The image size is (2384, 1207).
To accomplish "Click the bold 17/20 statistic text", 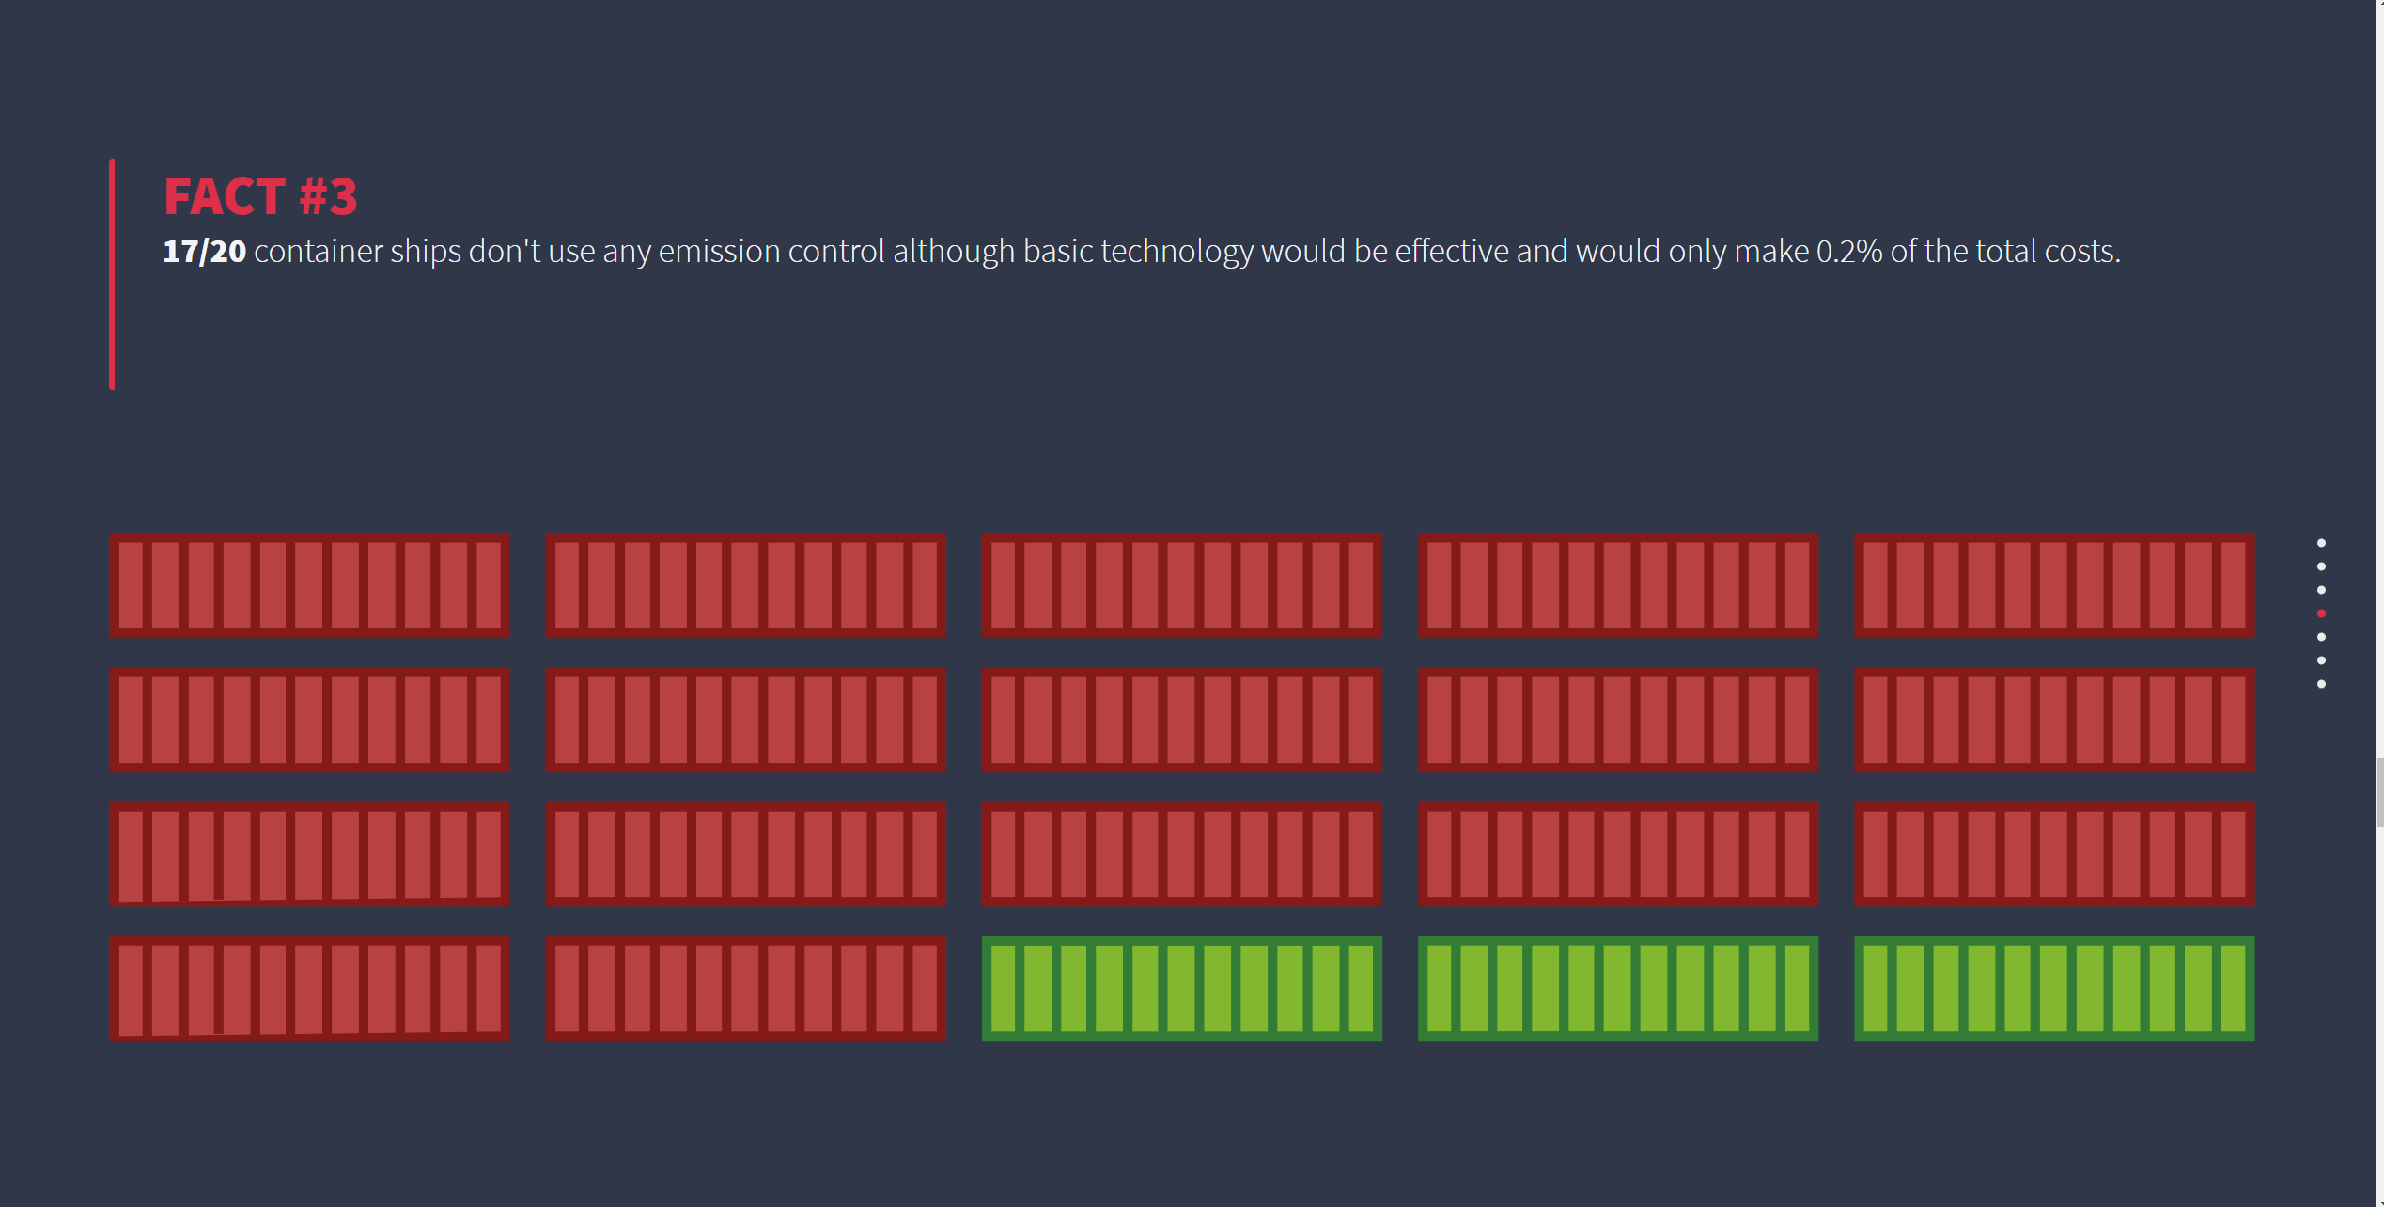I will click(204, 252).
